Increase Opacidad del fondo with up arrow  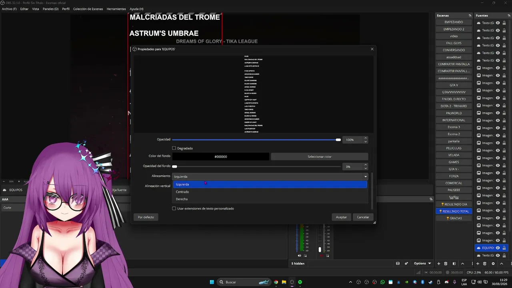click(x=366, y=165)
